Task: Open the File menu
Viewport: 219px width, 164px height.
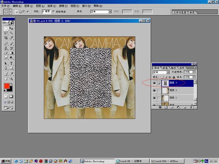Action: 6,6
